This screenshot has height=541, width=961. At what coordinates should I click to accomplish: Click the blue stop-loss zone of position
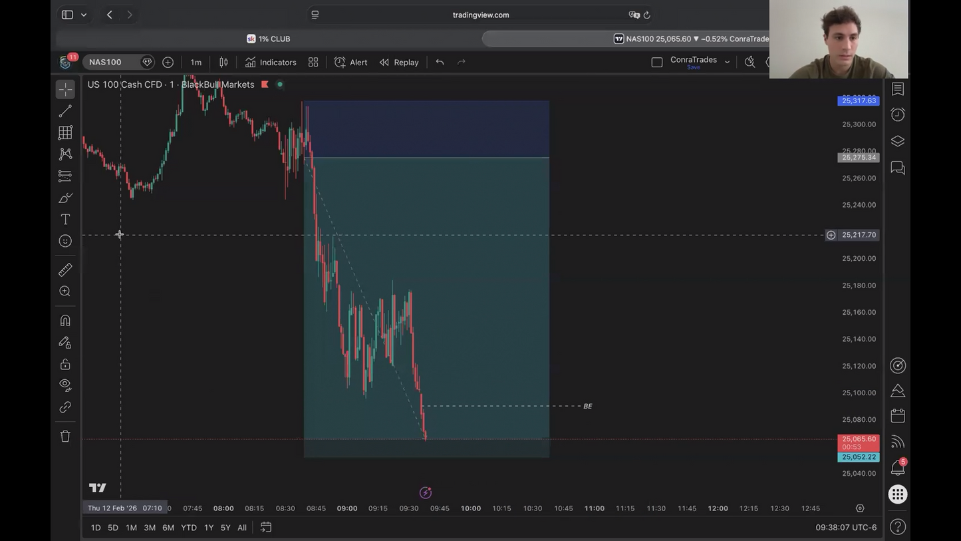[x=426, y=129]
